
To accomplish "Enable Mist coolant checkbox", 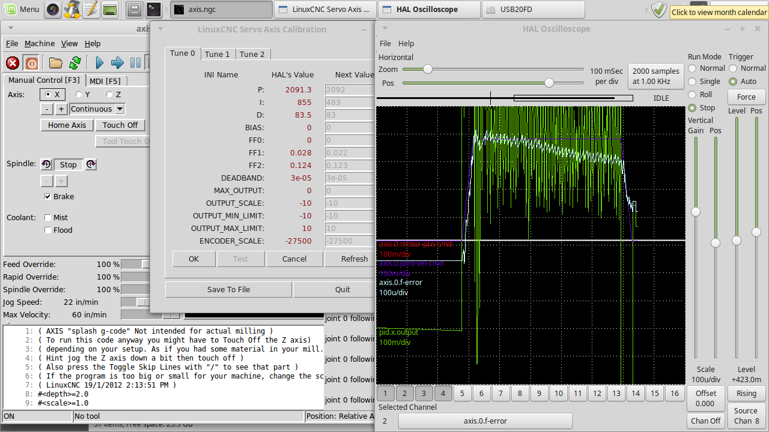I will pos(48,217).
